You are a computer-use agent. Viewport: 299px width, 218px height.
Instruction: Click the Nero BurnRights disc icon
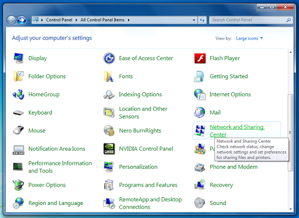click(x=109, y=131)
